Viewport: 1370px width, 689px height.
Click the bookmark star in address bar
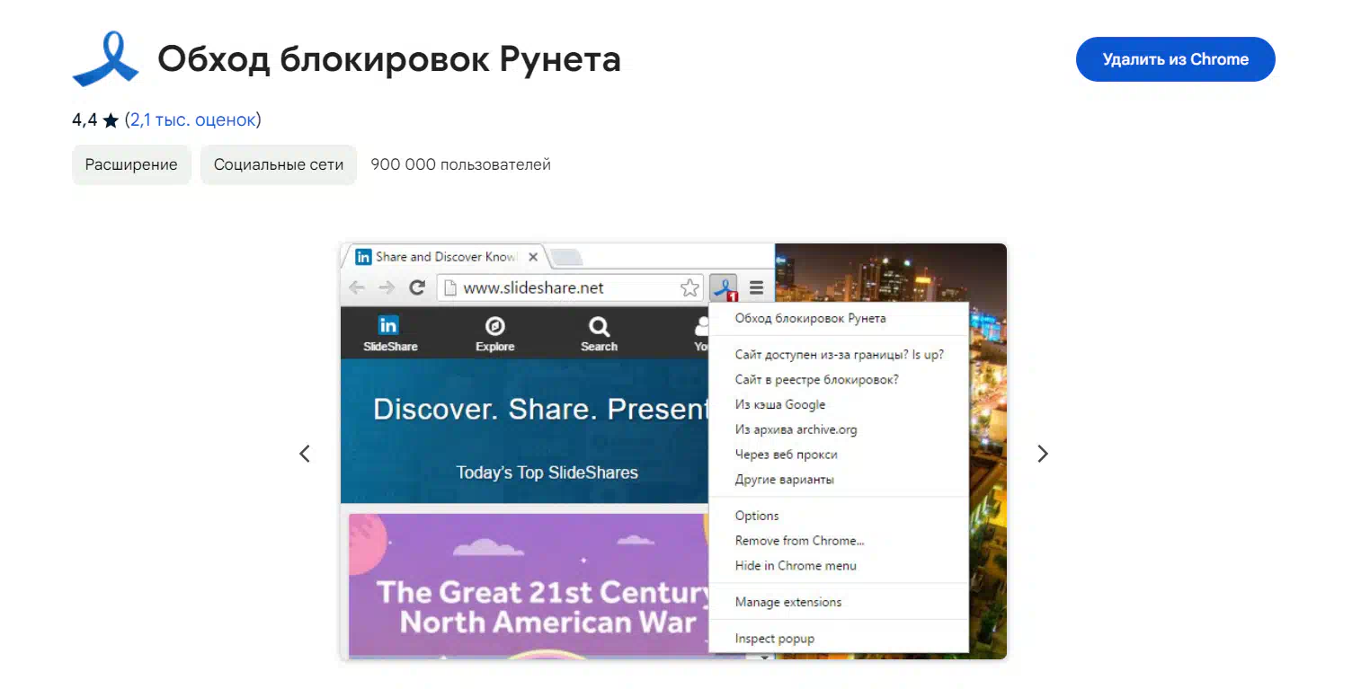(689, 287)
